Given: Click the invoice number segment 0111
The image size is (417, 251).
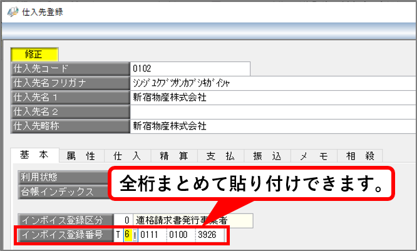Looking at the screenshot, I should tap(152, 235).
